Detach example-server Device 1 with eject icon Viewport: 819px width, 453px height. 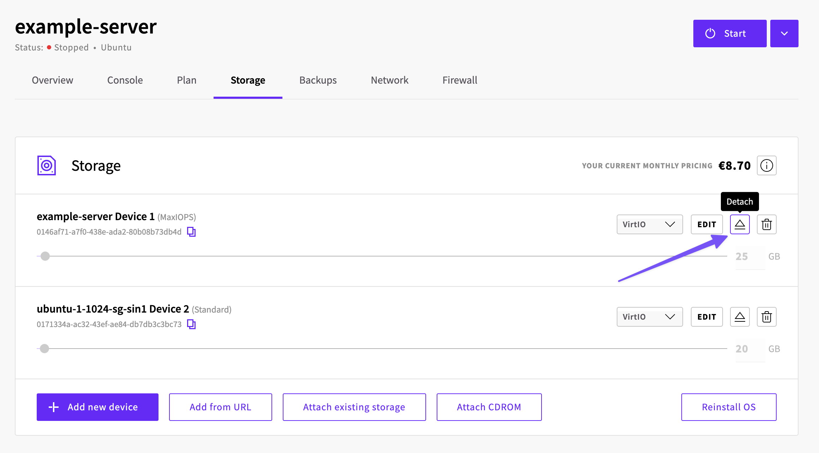coord(740,224)
